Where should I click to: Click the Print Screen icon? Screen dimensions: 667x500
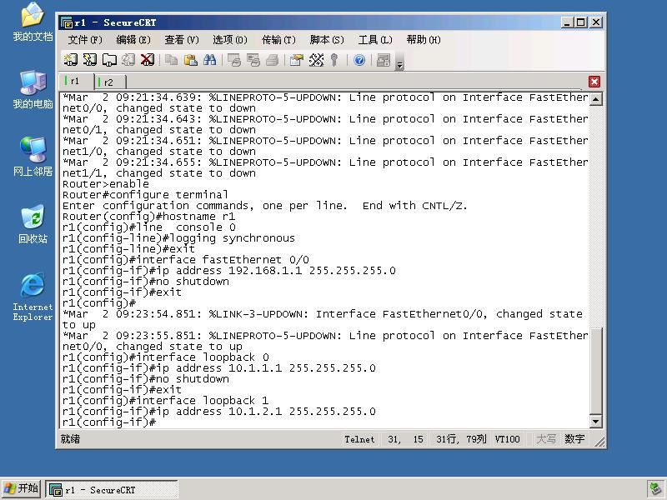(234, 60)
